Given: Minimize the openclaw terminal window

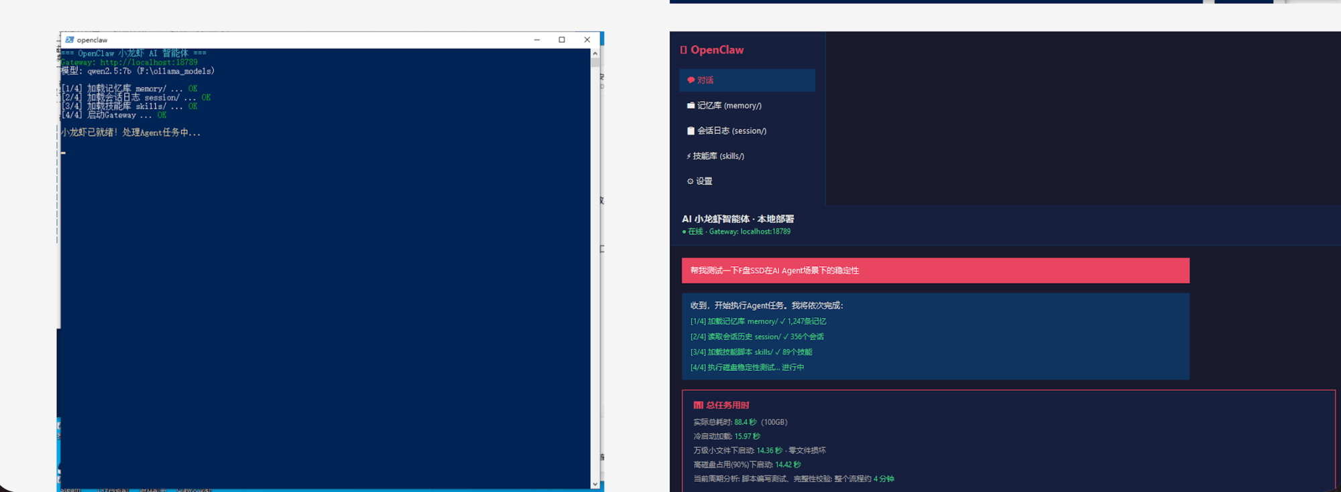Looking at the screenshot, I should coord(537,40).
